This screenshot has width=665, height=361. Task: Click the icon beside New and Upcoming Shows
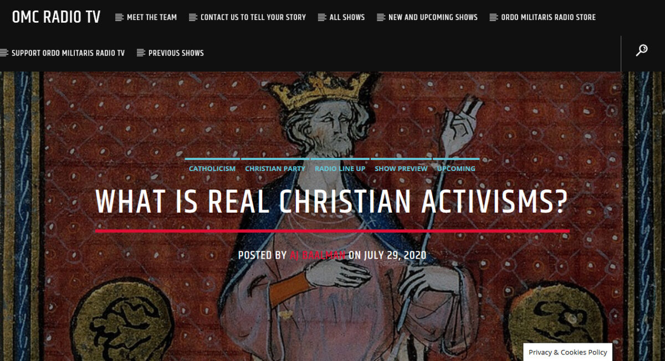[381, 18]
